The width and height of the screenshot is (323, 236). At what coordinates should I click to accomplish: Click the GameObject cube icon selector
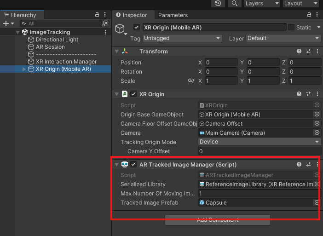(121, 29)
